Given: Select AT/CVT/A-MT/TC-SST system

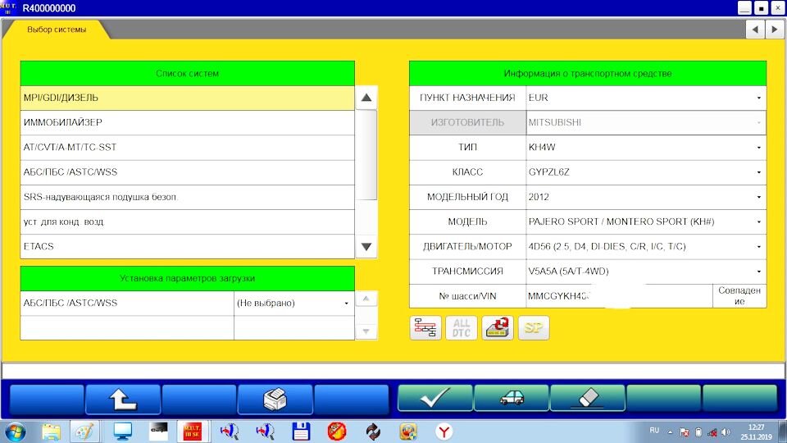Looking at the screenshot, I should tap(187, 147).
